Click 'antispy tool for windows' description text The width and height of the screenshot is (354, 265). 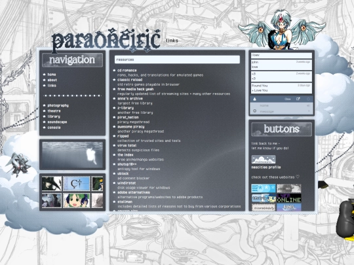(x=138, y=169)
